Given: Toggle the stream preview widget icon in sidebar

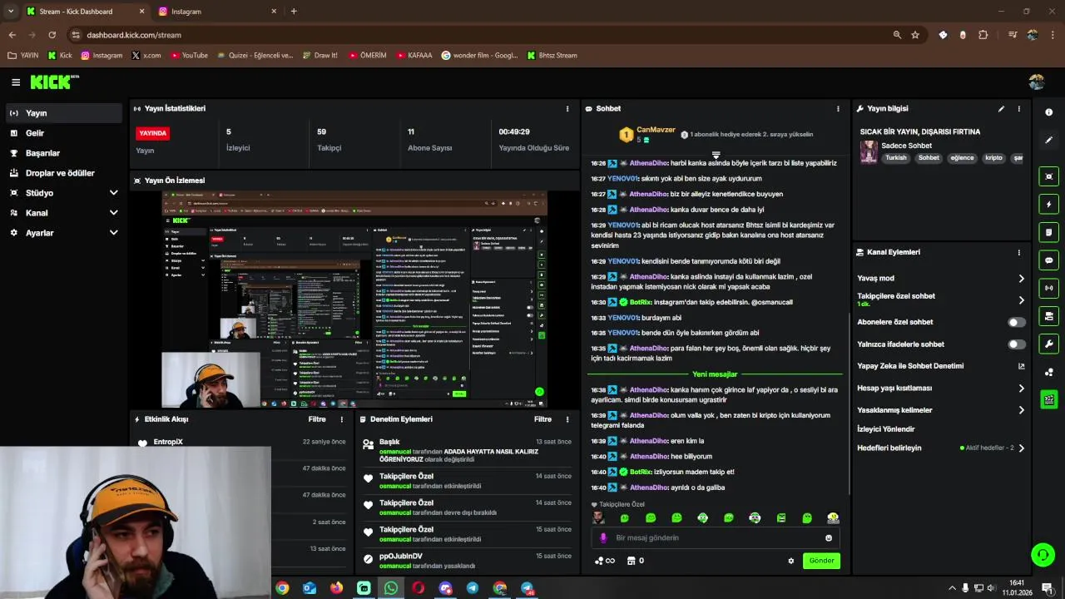Looking at the screenshot, I should click(1049, 176).
